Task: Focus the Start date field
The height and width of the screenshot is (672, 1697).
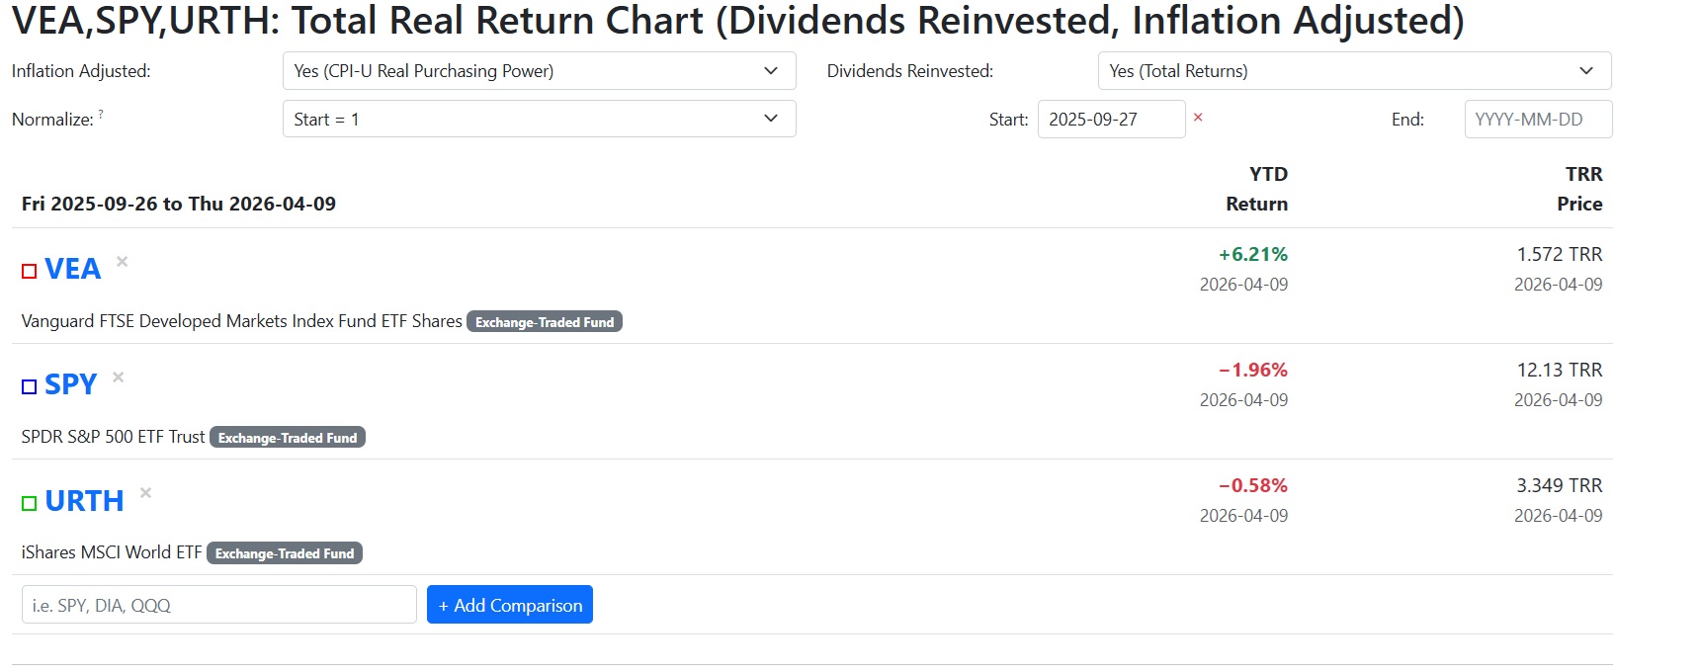Action: tap(1110, 120)
